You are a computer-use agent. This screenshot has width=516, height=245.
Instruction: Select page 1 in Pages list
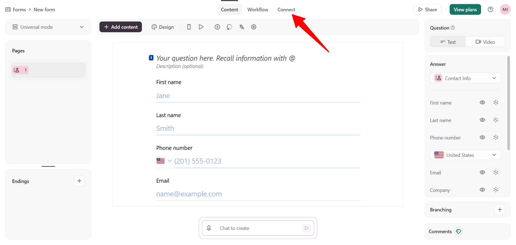pyautogui.click(x=48, y=70)
